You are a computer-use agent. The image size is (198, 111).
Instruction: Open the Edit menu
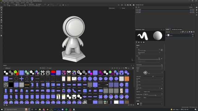click(5, 3)
